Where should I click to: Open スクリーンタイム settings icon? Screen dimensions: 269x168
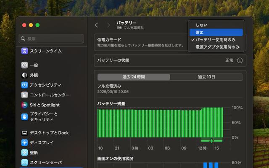pos(25,51)
